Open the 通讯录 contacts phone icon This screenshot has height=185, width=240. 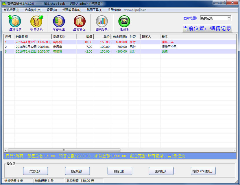(124, 23)
